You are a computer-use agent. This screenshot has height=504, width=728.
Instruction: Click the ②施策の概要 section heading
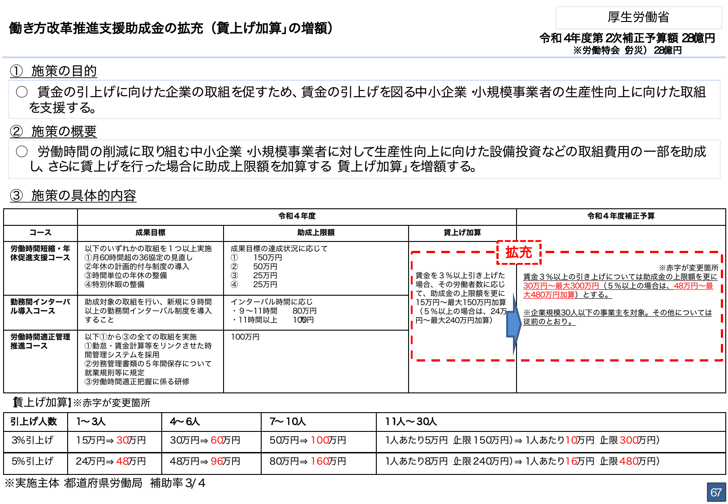pos(54,130)
